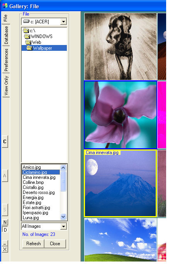170x265 pixels.
Task: Select the Web folder in directory tree
Action: pyautogui.click(x=33, y=42)
